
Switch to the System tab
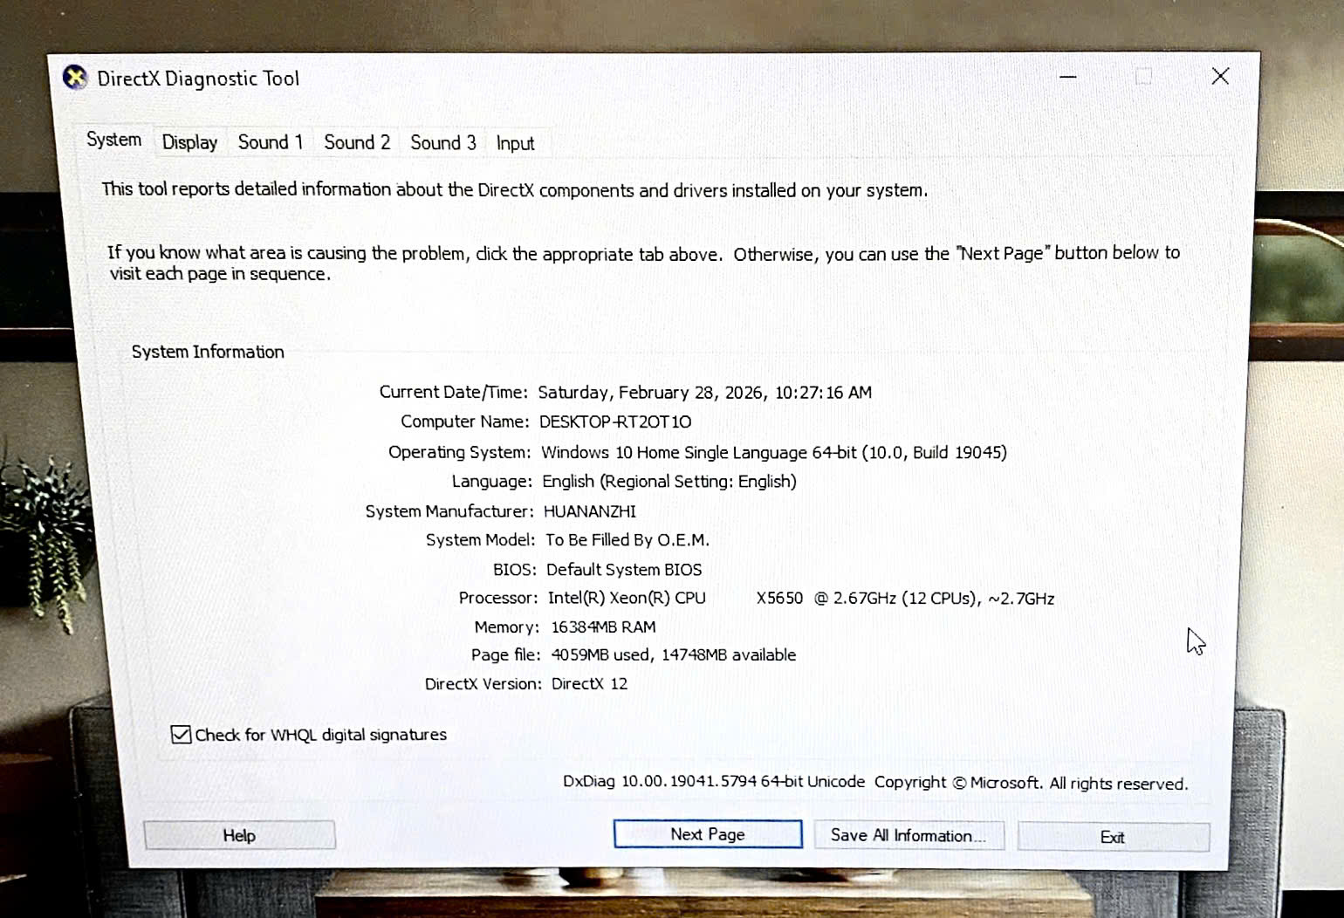113,140
